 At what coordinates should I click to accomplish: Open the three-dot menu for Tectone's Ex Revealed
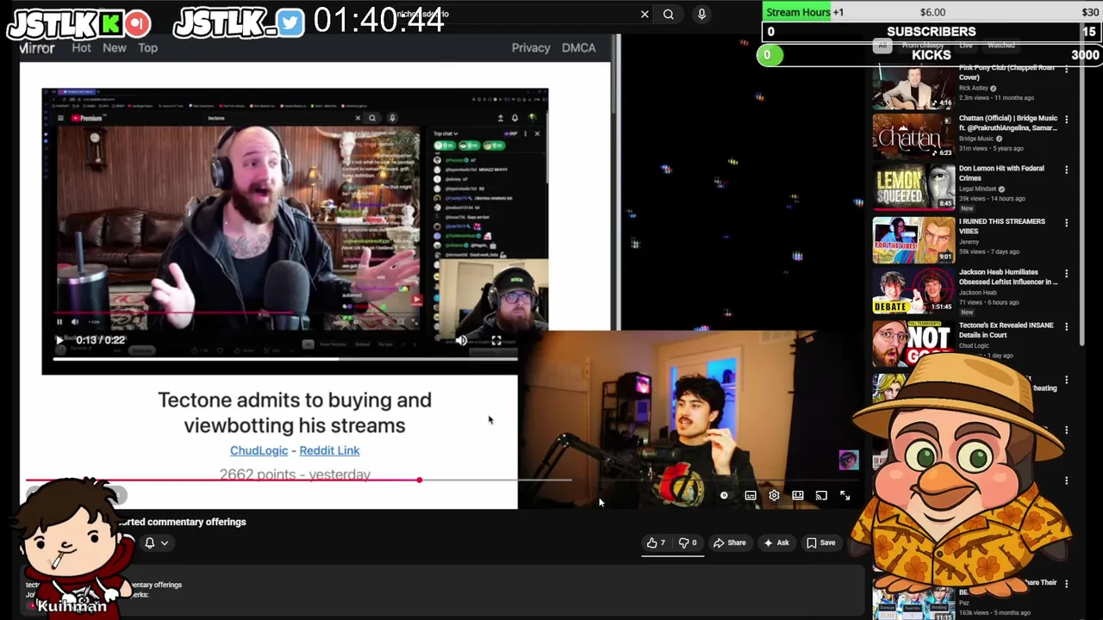coord(1067,326)
